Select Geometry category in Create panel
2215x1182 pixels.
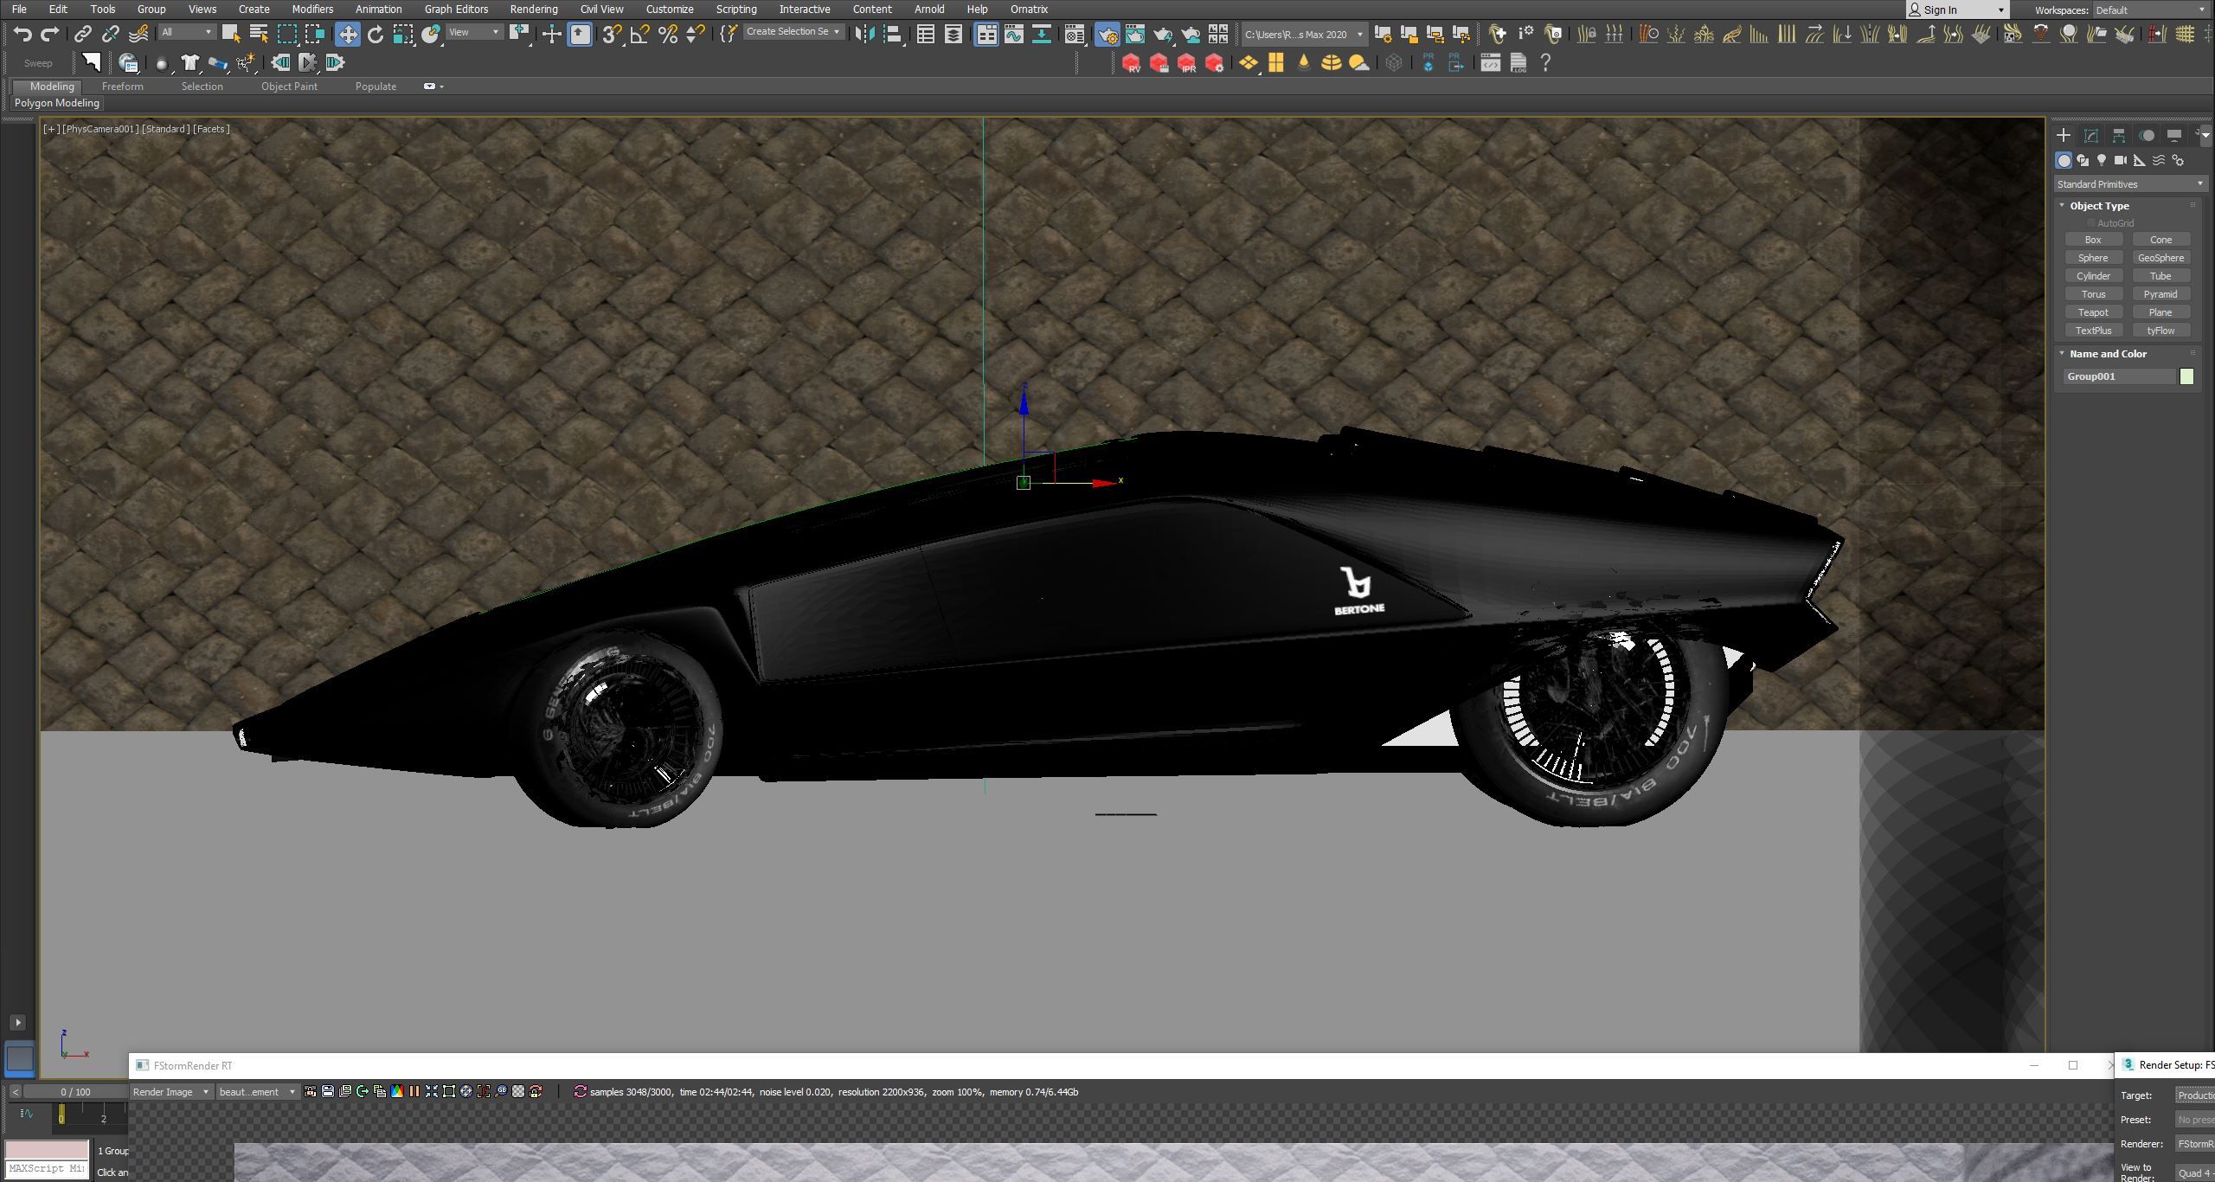(2064, 160)
